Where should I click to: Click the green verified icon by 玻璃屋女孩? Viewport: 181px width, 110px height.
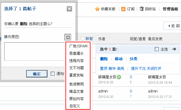[119, 77]
